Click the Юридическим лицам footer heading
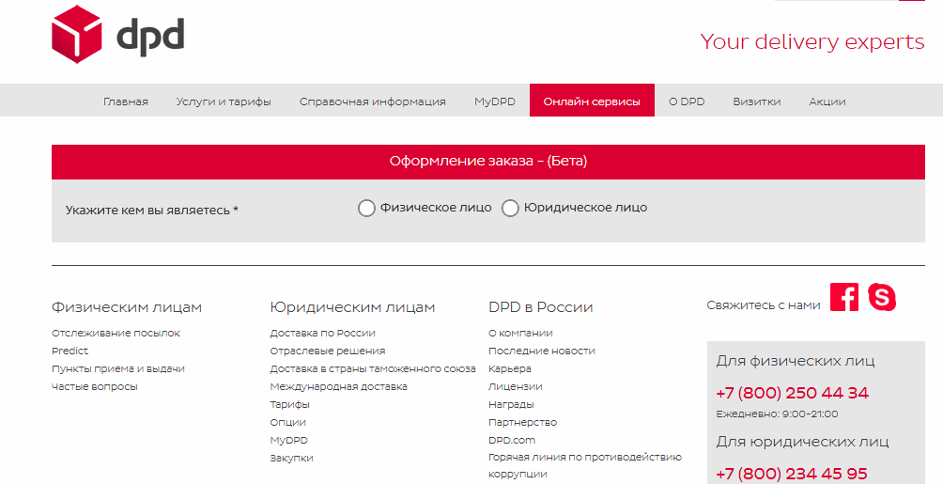This screenshot has width=943, height=484. [x=352, y=307]
